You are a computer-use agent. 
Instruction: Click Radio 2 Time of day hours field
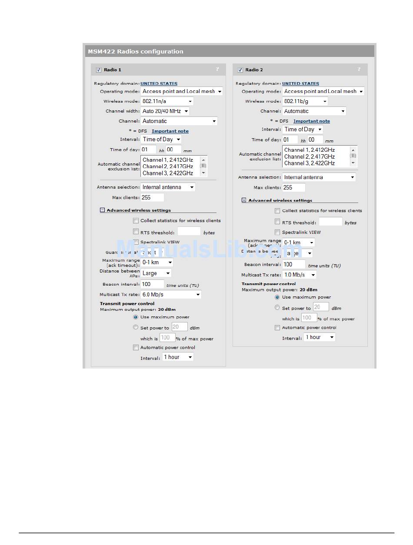pos(290,140)
